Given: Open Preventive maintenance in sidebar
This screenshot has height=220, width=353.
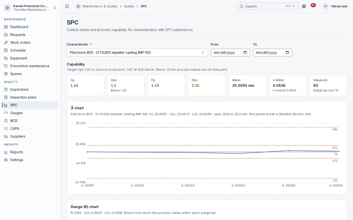Looking at the screenshot, I should [x=30, y=66].
